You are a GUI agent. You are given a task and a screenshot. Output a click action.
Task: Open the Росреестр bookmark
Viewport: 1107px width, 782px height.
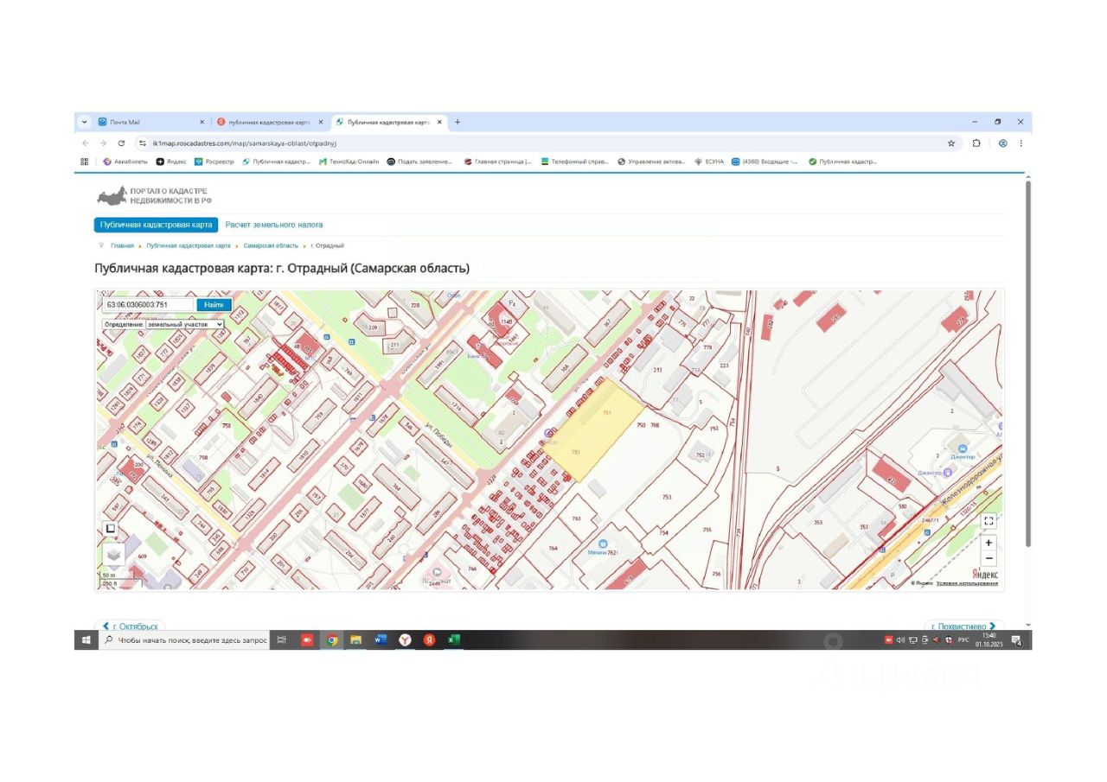coord(214,162)
